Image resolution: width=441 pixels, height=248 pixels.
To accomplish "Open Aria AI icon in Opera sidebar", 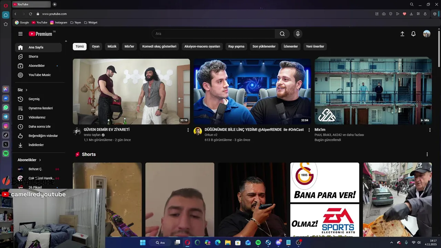I will [6, 89].
